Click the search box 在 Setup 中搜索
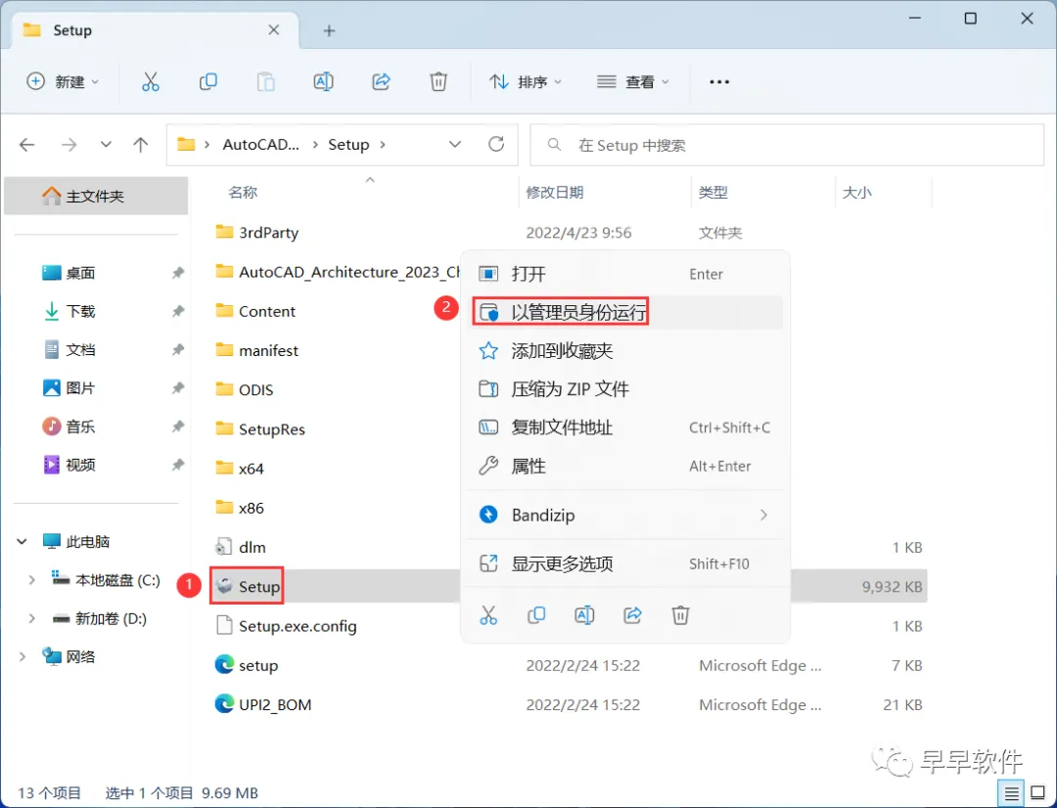 787,145
